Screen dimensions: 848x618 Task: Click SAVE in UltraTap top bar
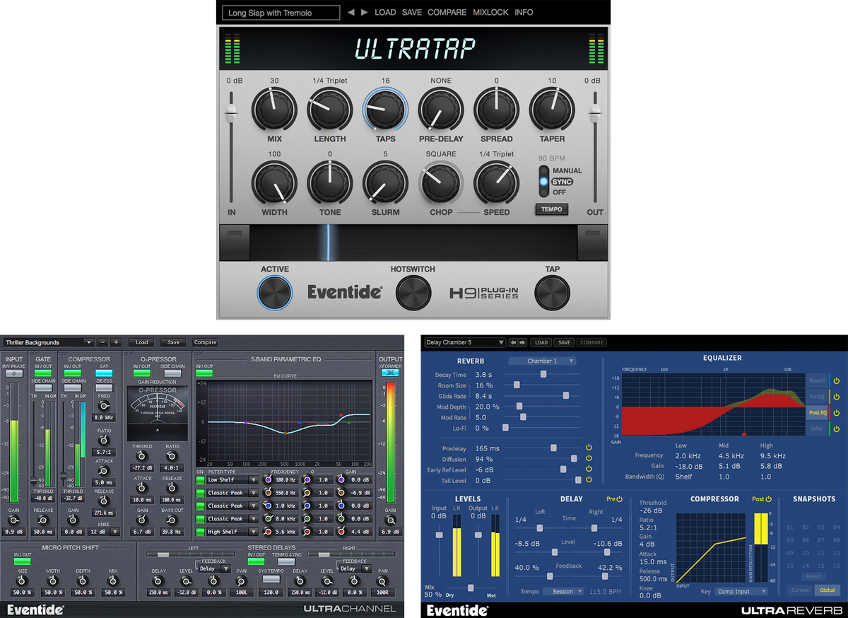[x=412, y=13]
